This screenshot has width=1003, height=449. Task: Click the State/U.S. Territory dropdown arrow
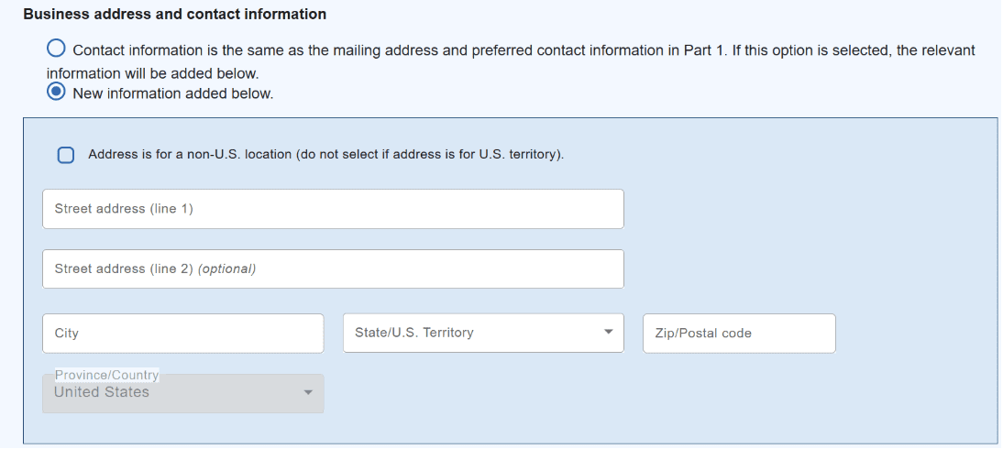pos(608,333)
